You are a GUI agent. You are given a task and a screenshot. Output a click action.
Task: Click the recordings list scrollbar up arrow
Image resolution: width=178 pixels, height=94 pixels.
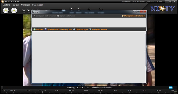click(145, 33)
